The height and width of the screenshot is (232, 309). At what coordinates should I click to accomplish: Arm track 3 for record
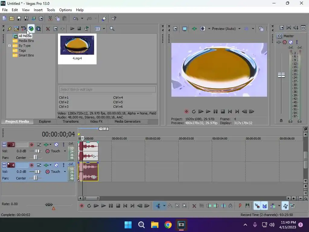[31, 145]
